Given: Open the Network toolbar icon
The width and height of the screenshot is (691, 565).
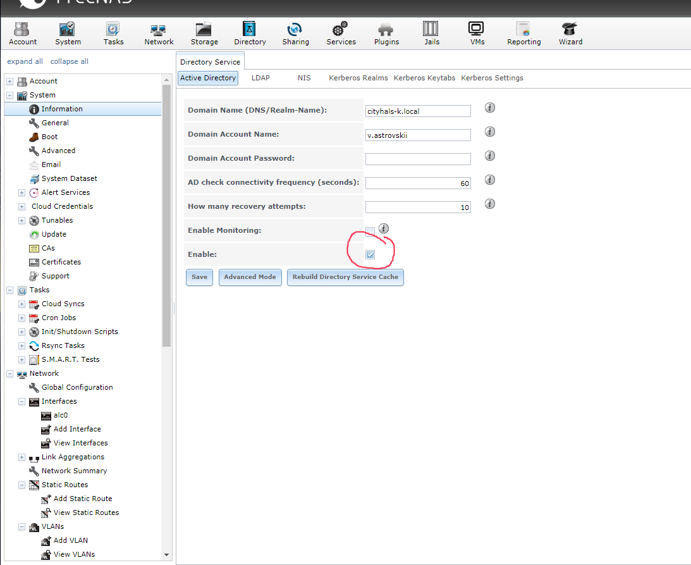Looking at the screenshot, I should pos(159,34).
